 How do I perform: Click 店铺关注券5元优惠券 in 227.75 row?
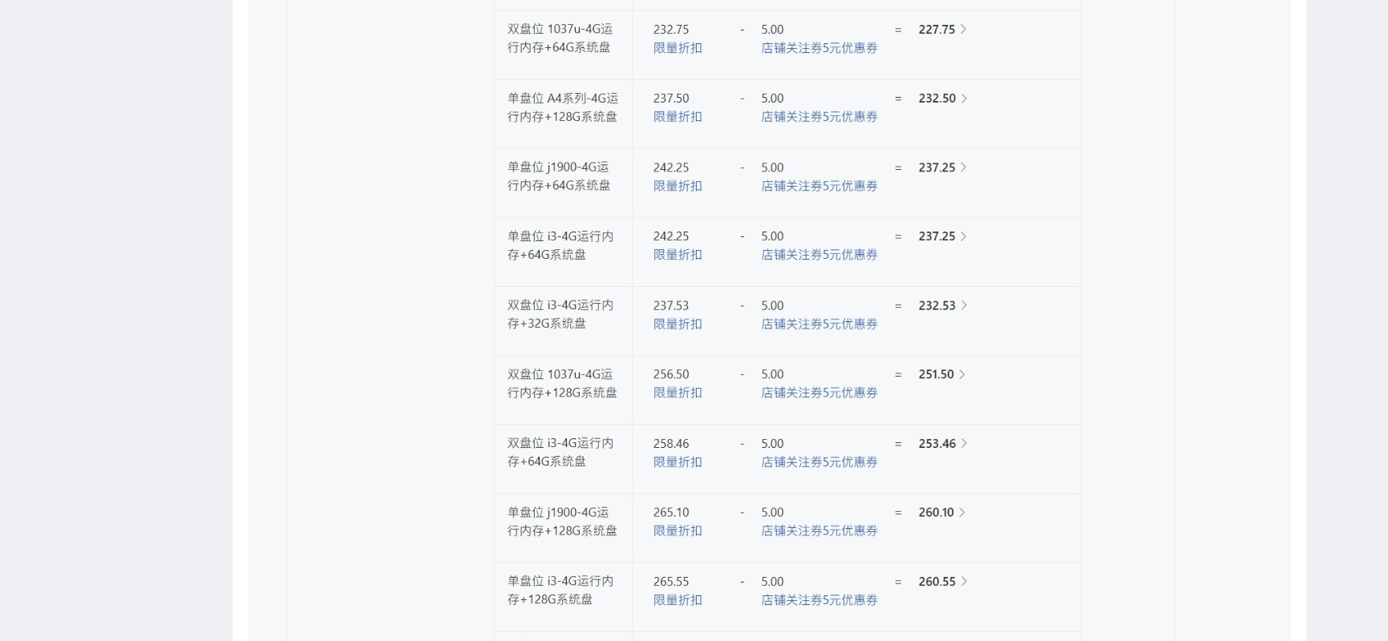coord(819,48)
